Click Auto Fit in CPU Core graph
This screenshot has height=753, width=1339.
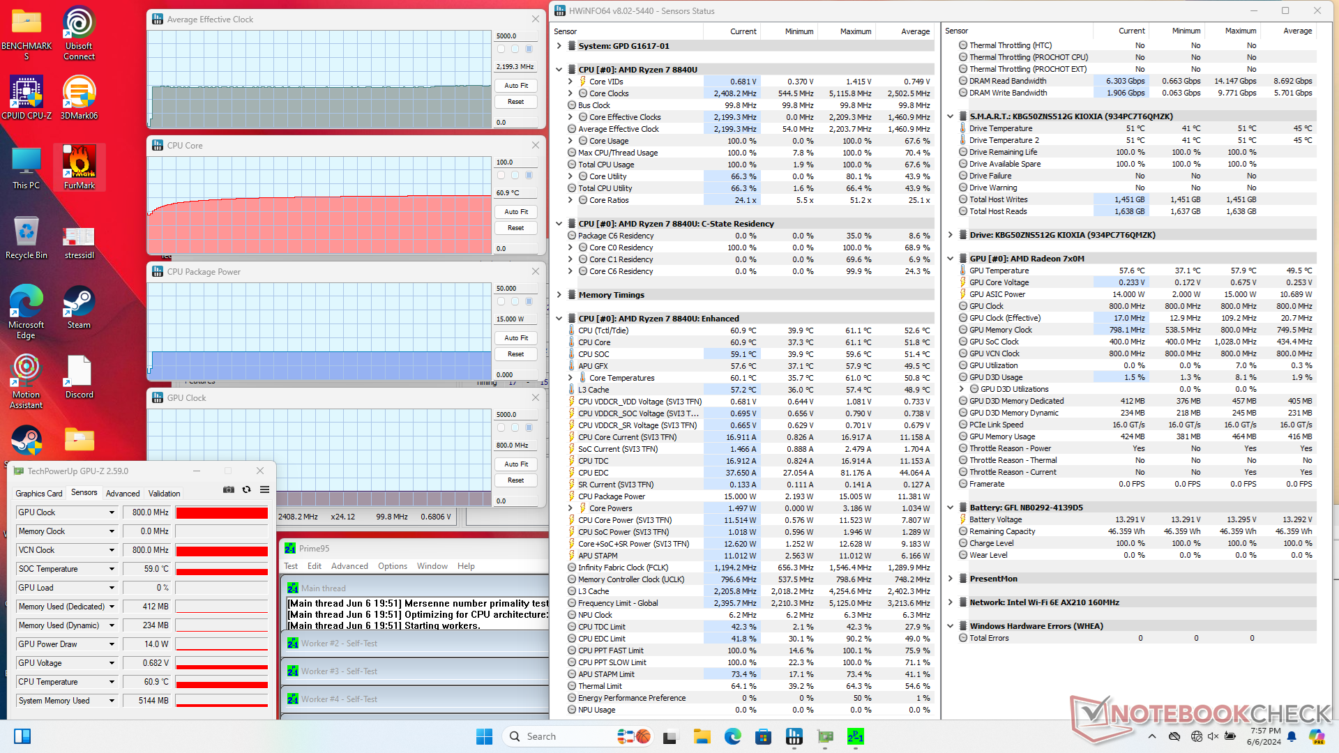516,212
